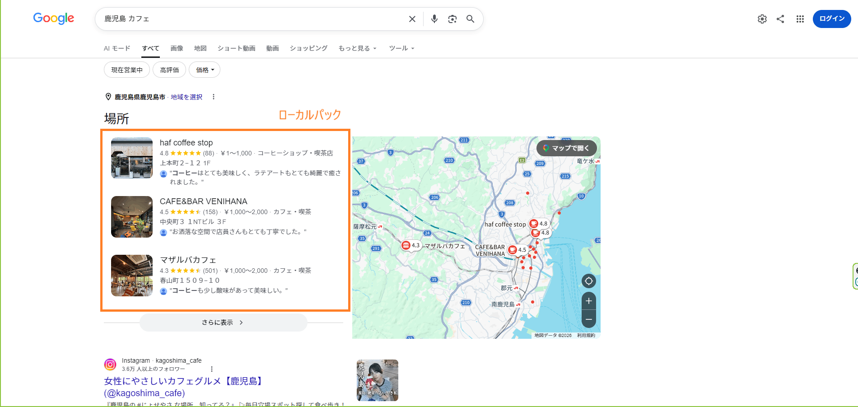Click マップで開く on the map
This screenshot has height=407, width=858.
(567, 148)
